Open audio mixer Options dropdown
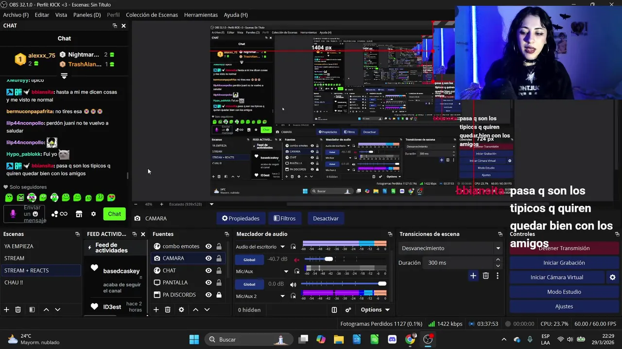This screenshot has height=349, width=622. [x=375, y=310]
